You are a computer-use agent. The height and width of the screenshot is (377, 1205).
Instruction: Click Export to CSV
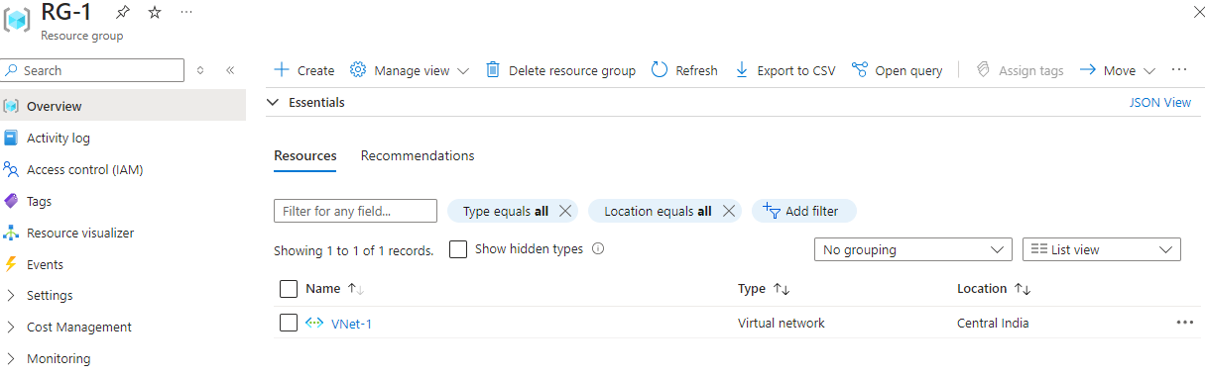pos(784,70)
